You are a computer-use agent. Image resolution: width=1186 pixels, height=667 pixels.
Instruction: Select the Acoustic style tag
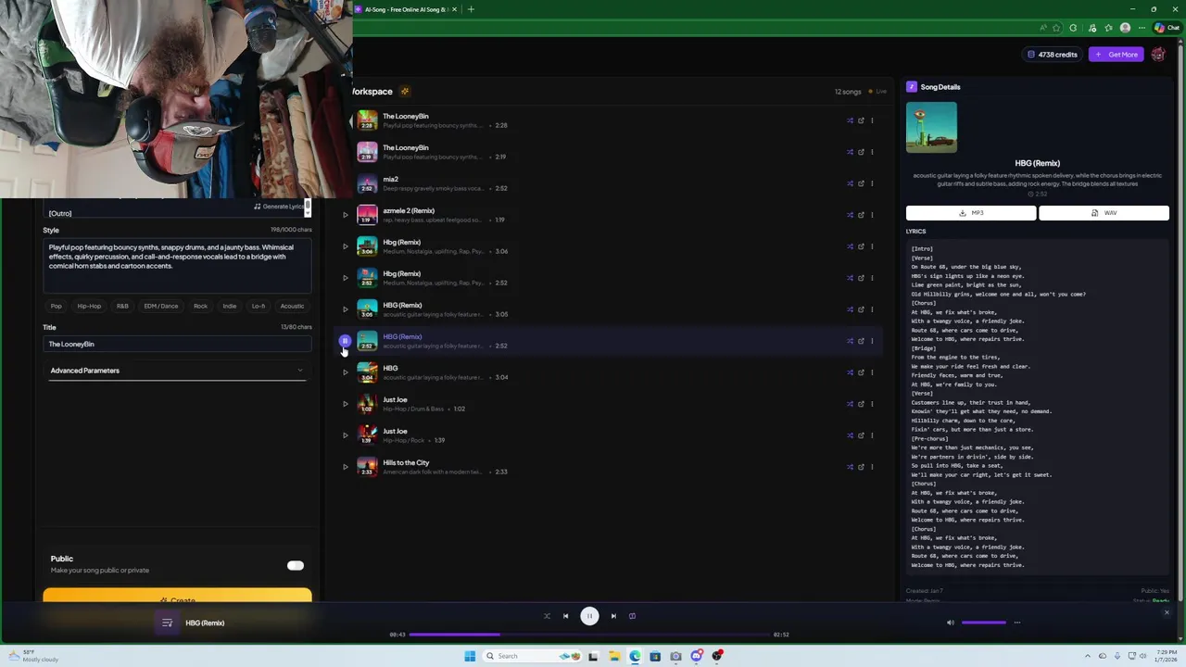point(292,306)
